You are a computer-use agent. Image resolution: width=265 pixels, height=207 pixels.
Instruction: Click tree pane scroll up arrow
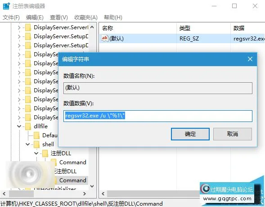click(x=92, y=27)
